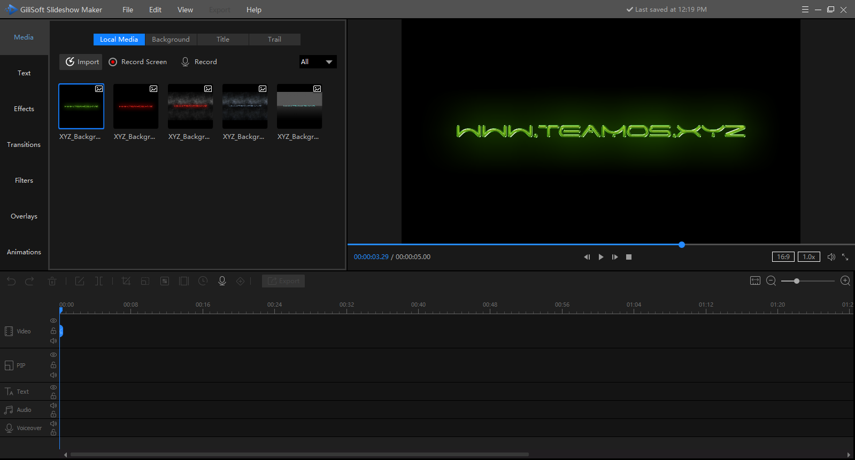Click the Redo arrow in the timeline toolbar

(x=29, y=281)
